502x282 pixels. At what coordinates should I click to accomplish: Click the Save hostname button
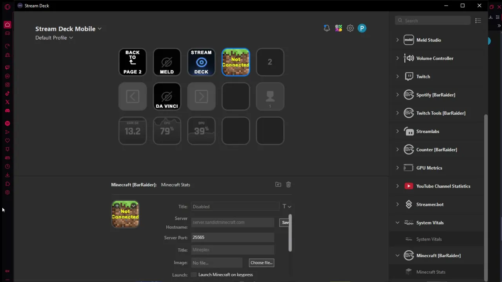tap(285, 222)
